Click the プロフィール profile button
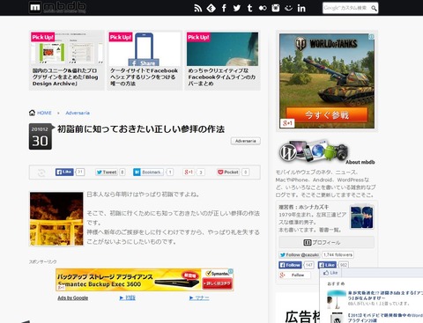Image resolution: width=423 pixels, height=323 pixels. point(327,242)
